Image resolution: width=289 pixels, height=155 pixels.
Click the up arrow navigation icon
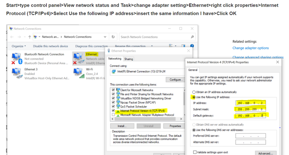tap(30, 37)
